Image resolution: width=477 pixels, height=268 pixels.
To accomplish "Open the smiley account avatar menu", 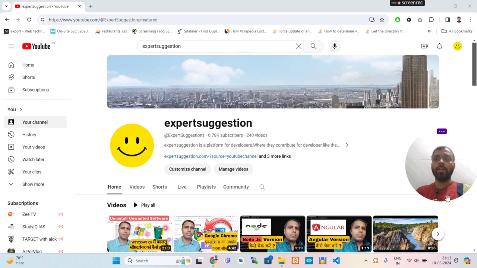I will (457, 46).
